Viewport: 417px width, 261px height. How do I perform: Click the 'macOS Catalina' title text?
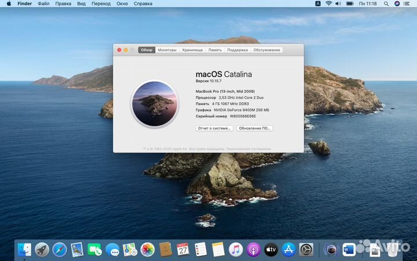(224, 74)
